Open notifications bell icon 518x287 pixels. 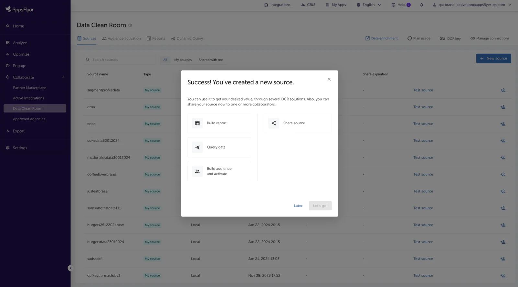tap(422, 5)
